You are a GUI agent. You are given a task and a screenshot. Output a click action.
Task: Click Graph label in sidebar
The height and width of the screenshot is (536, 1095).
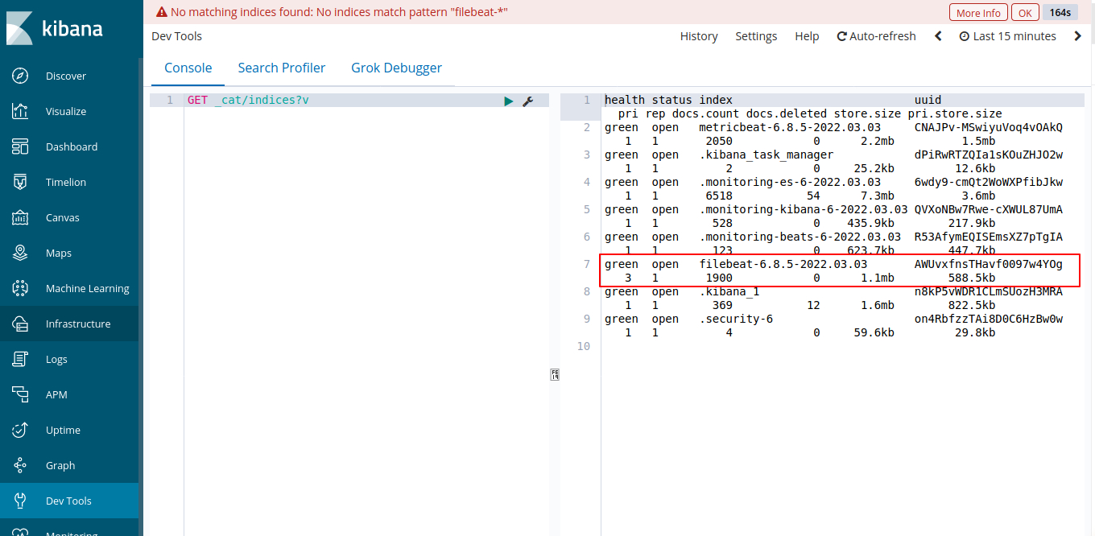[x=60, y=465]
